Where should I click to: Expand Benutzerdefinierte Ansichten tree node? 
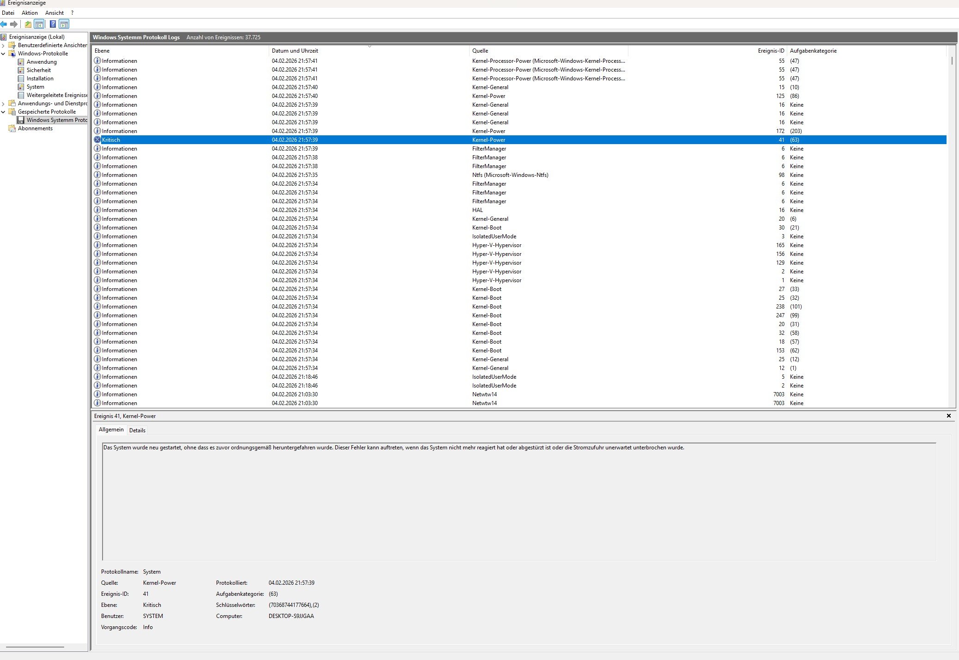(x=3, y=45)
